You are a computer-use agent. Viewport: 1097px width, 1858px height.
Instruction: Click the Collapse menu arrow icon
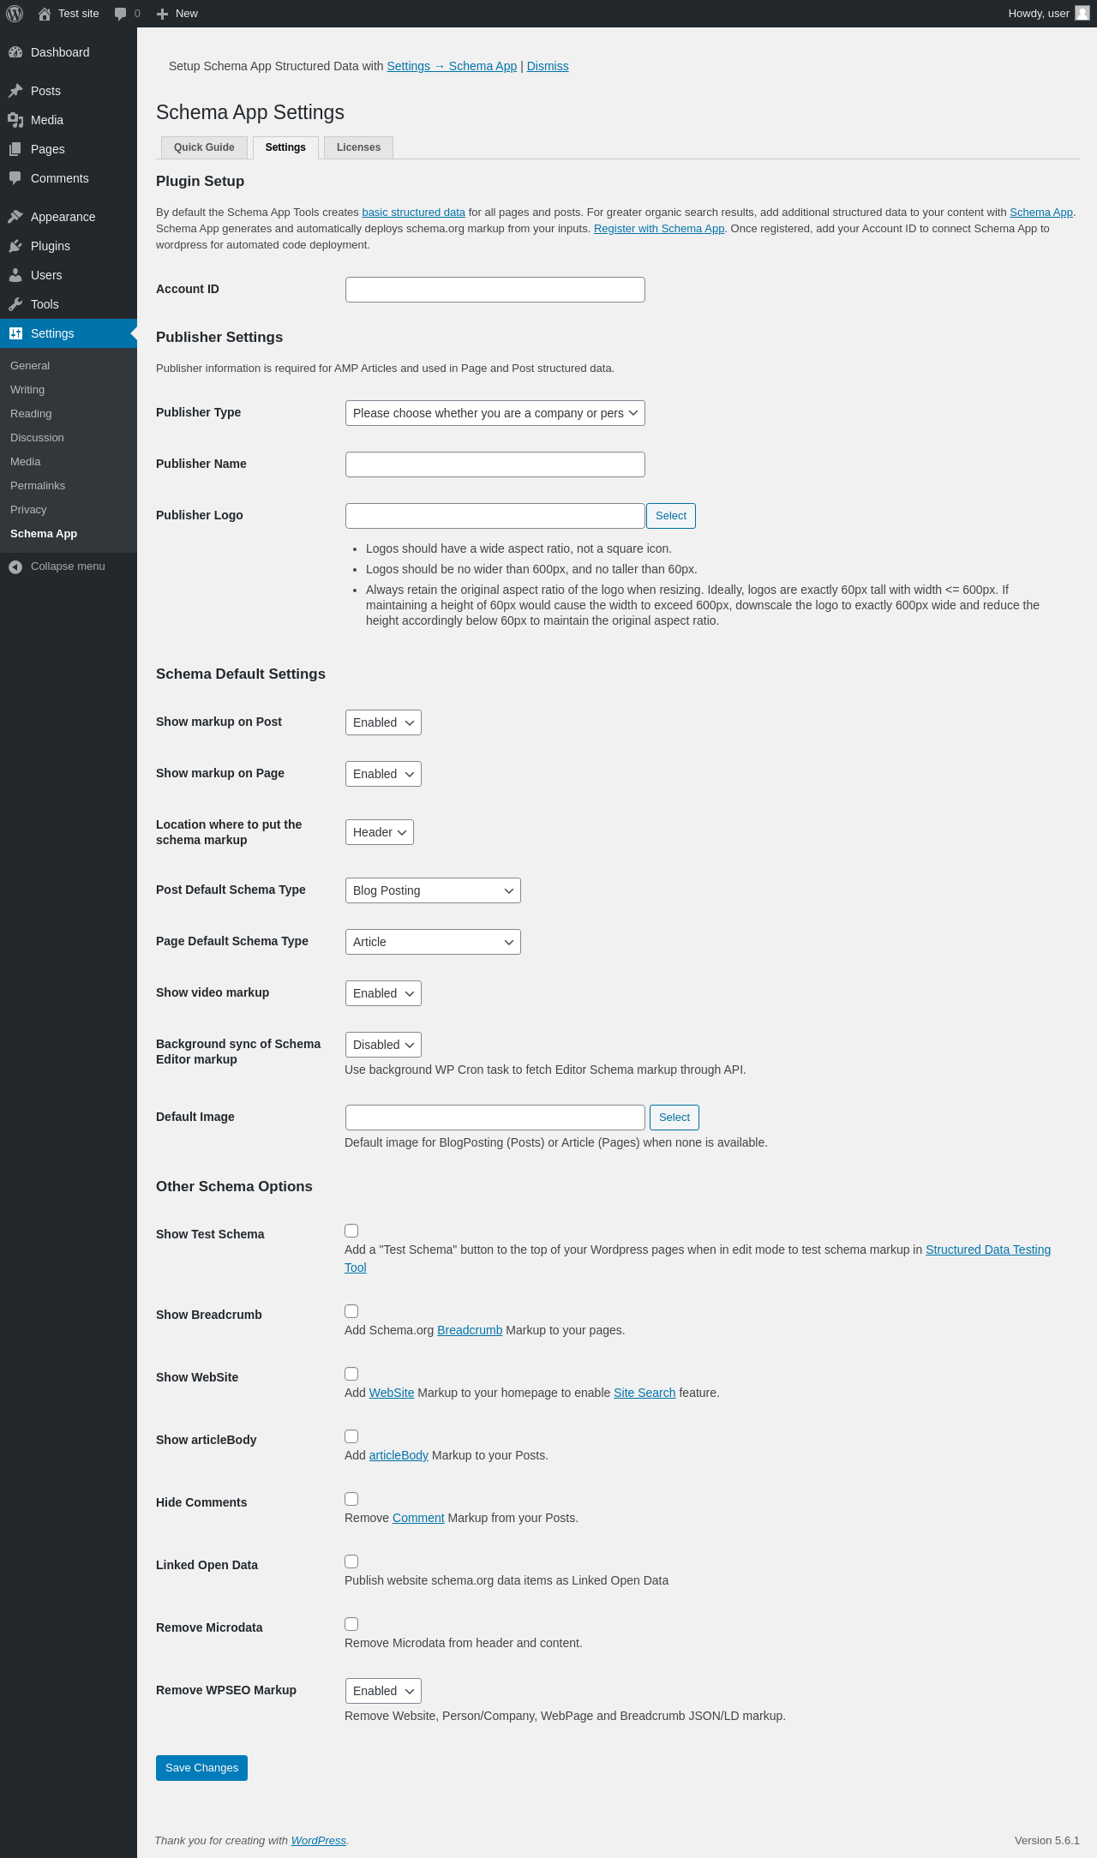15,566
